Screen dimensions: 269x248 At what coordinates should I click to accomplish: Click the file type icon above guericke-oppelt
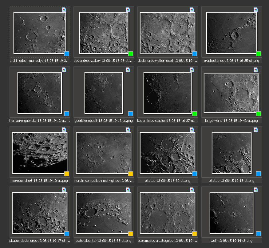tap(128, 70)
